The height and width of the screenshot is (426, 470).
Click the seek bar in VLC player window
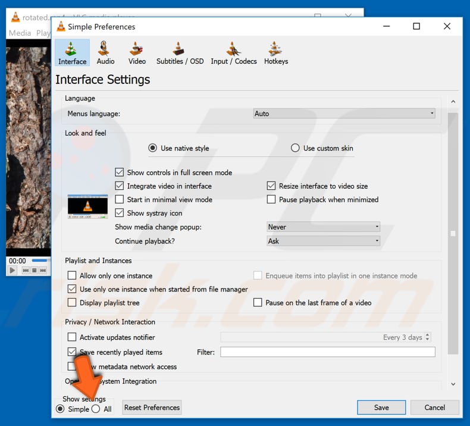(x=41, y=260)
